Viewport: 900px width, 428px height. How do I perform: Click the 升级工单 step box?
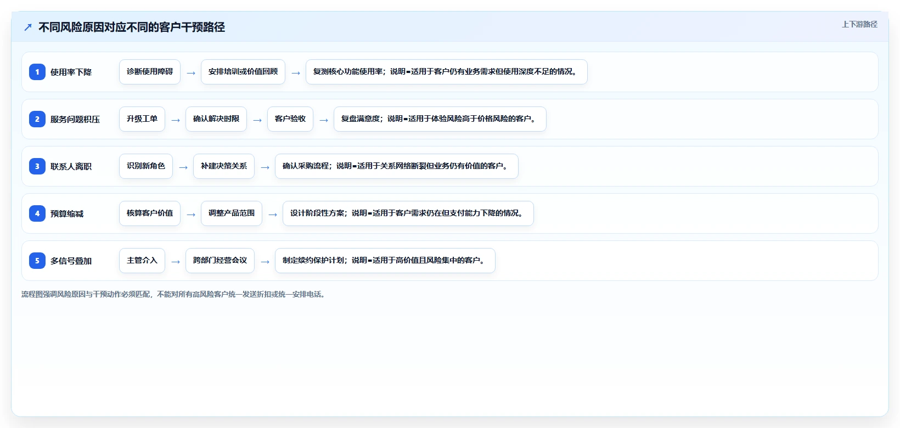click(142, 119)
